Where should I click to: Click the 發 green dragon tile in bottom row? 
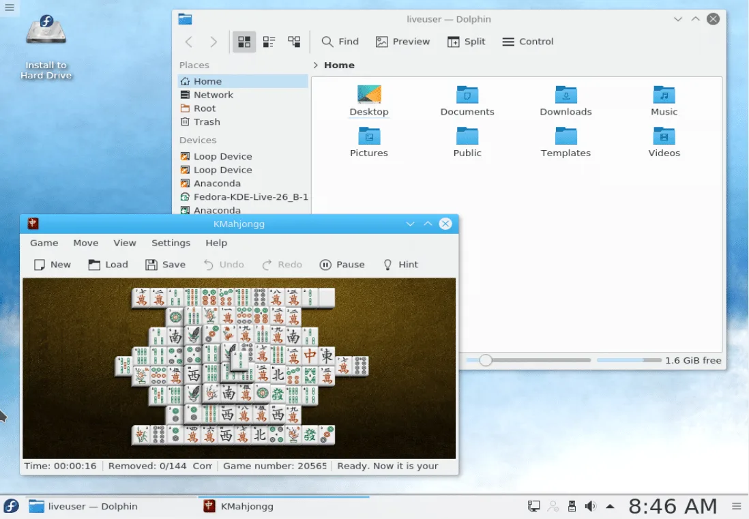coord(310,435)
